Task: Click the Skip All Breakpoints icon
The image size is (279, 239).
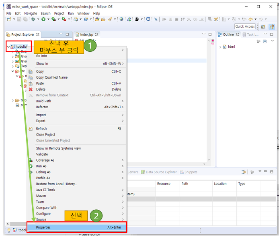Action: tap(156, 19)
